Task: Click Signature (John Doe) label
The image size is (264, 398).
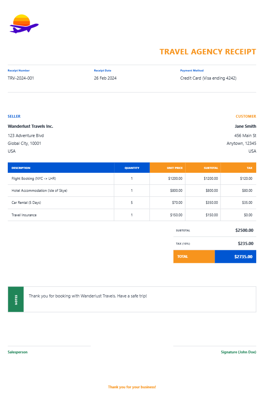Action: (238, 352)
